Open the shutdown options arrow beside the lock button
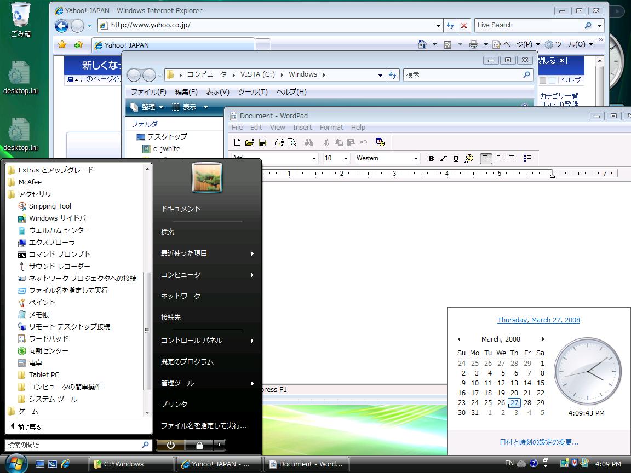The height and width of the screenshot is (473, 631). tap(219, 445)
